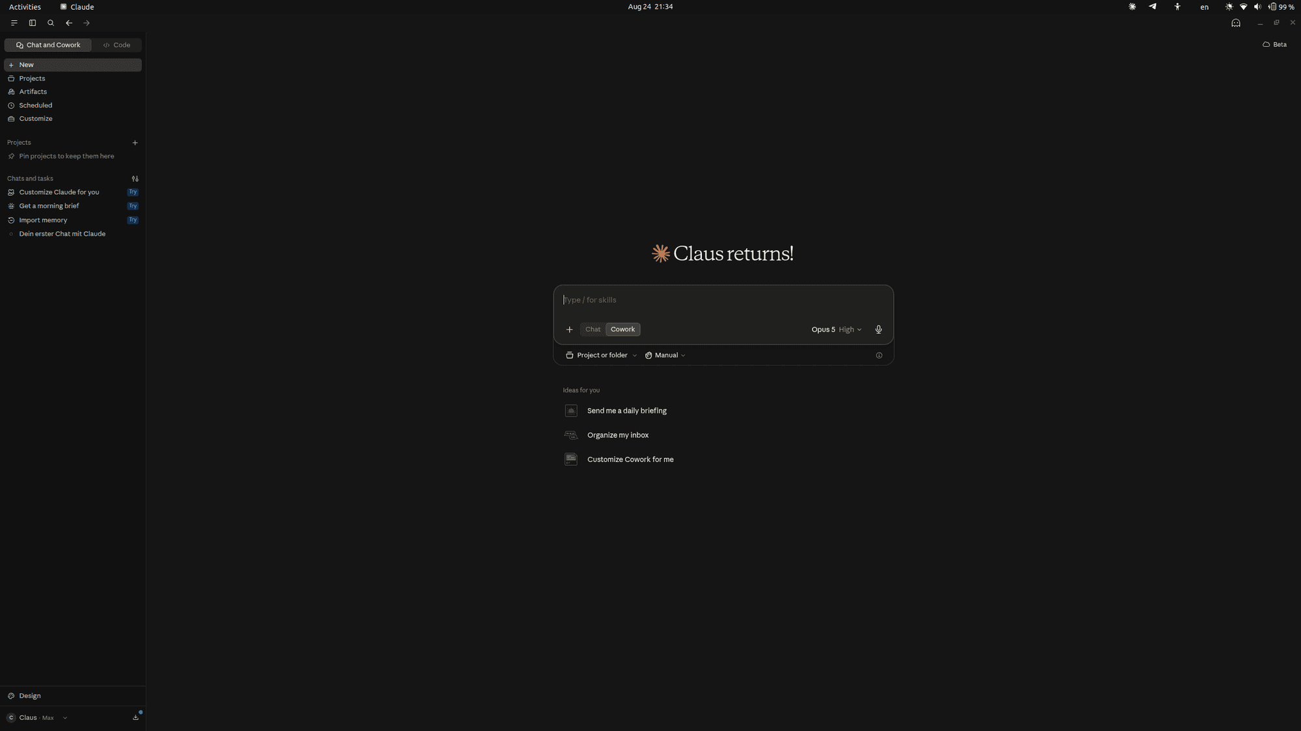This screenshot has height=731, width=1301.
Task: Switch to the Code tab
Action: click(x=117, y=45)
